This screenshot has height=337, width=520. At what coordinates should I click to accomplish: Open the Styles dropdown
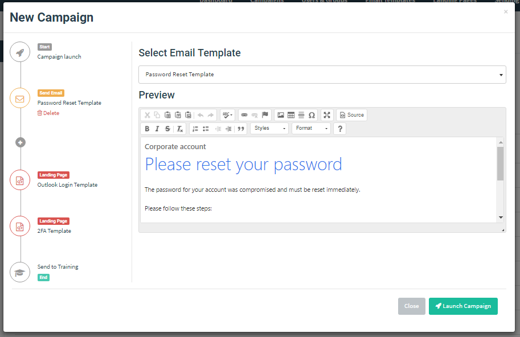(x=269, y=128)
